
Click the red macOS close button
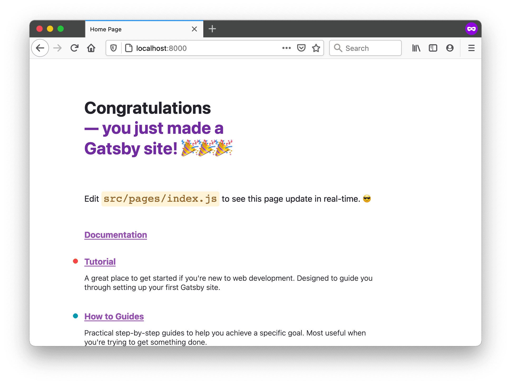point(40,29)
